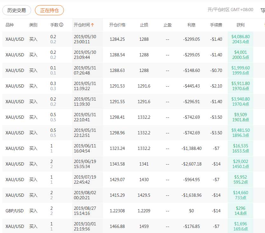Click open price 1291.53
This screenshot has height=233, width=265.
pos(117,86)
